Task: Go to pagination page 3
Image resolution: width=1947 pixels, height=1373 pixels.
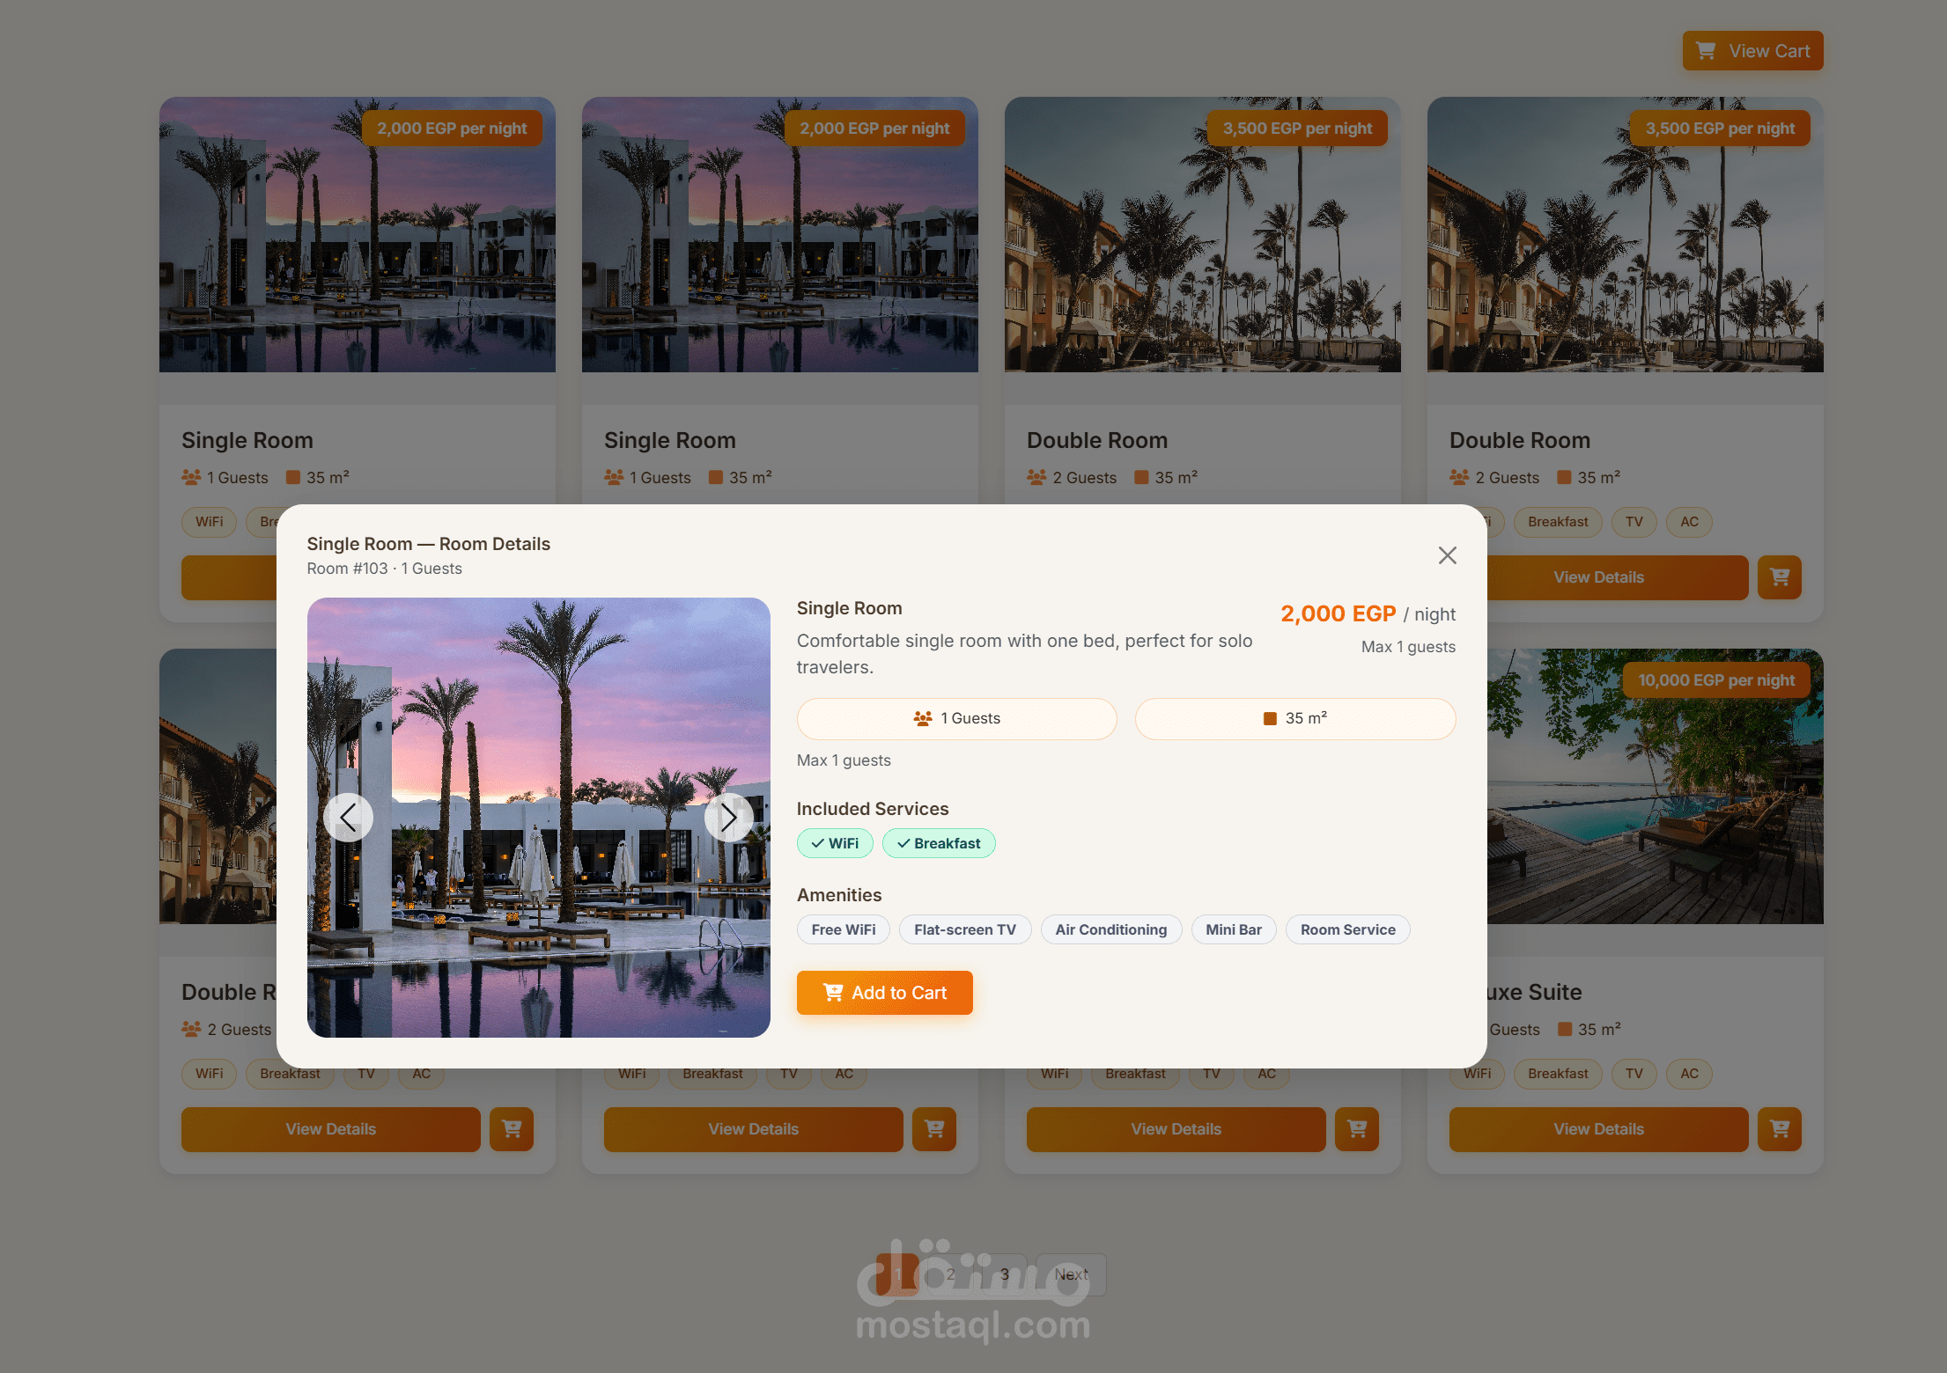Action: [x=1004, y=1274]
